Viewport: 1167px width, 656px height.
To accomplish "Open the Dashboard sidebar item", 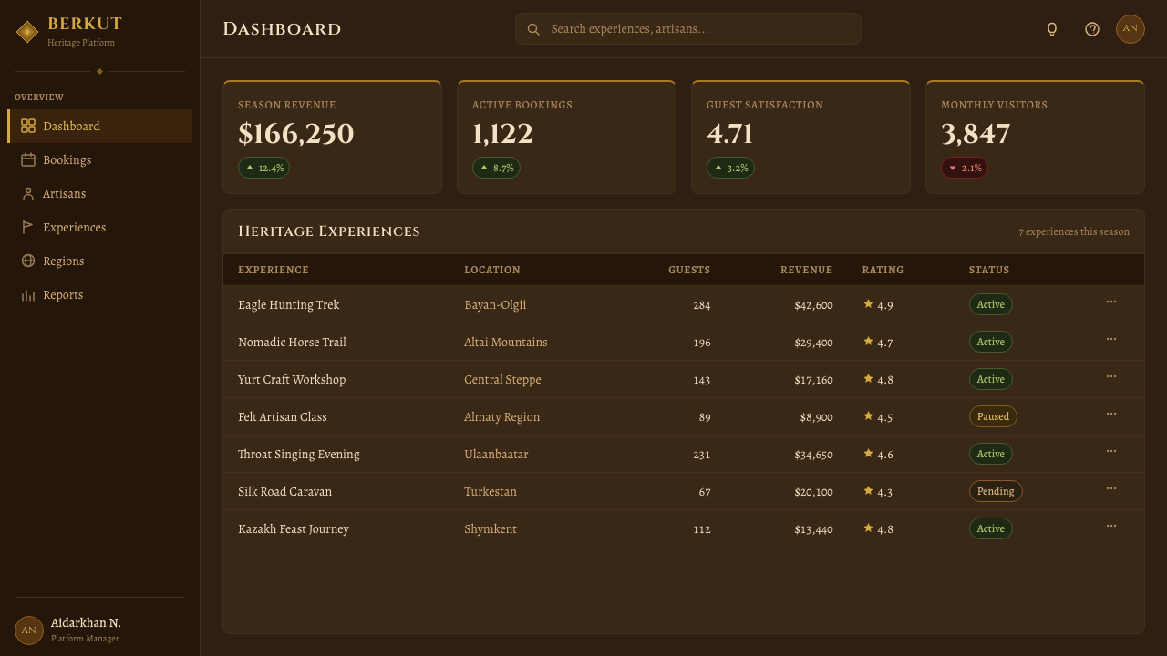I will pyautogui.click(x=100, y=126).
